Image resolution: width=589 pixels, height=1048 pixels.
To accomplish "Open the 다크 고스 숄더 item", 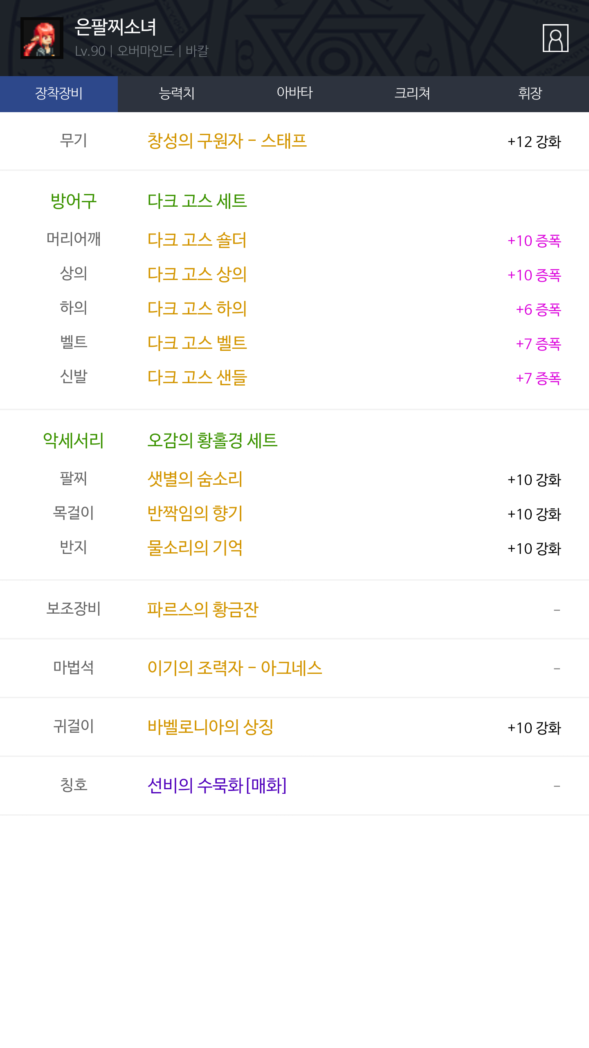I will (x=197, y=240).
